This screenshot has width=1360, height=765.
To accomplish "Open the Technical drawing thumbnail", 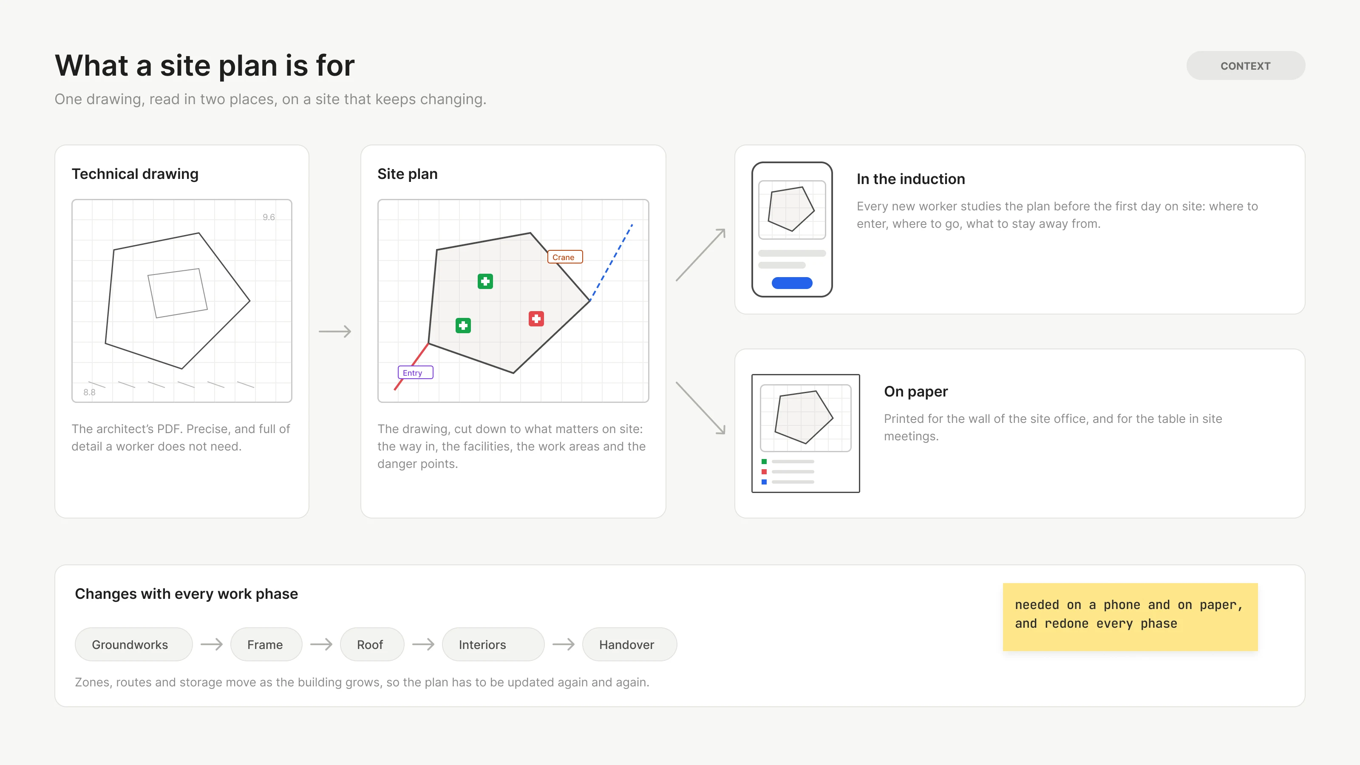I will click(181, 301).
